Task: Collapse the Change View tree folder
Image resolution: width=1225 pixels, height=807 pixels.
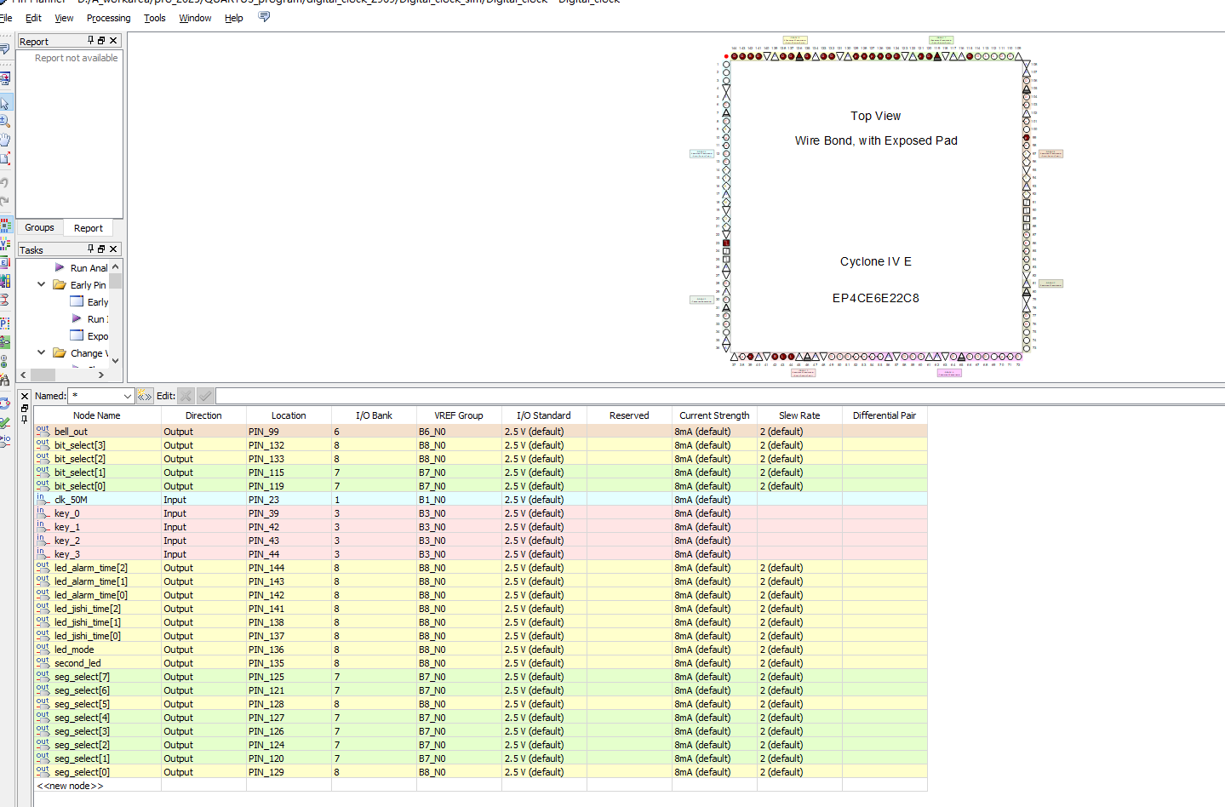Action: pyautogui.click(x=42, y=352)
